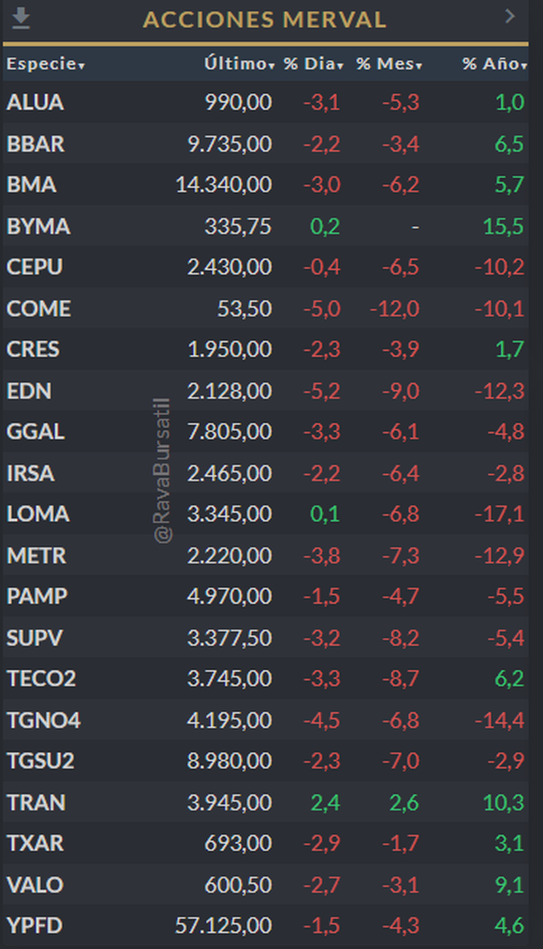Click the TECO2 ticker
This screenshot has height=949, width=543.
[41, 679]
